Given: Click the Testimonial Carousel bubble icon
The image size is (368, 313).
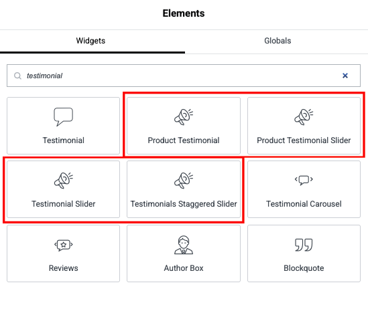Looking at the screenshot, I should pos(304,180).
